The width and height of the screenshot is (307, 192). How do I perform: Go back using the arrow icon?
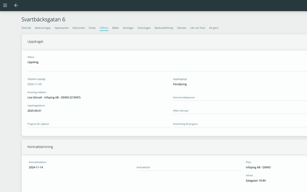point(16,5)
